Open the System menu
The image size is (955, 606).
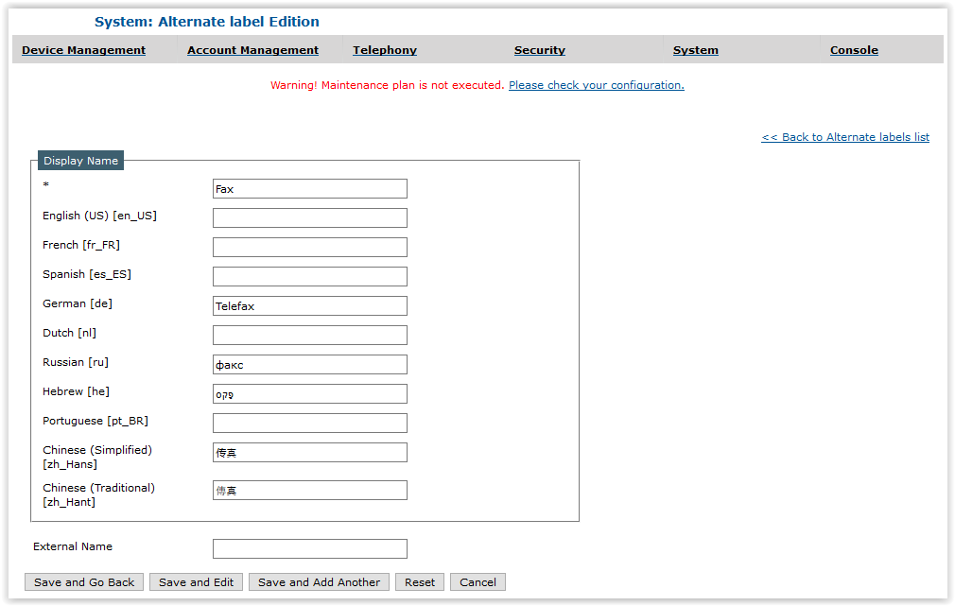(x=696, y=50)
